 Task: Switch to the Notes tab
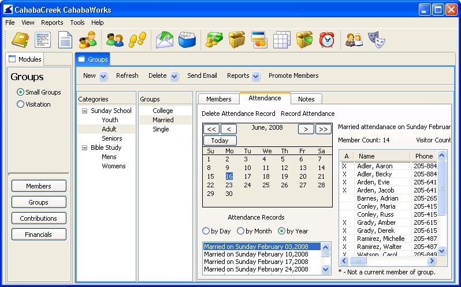coord(306,99)
